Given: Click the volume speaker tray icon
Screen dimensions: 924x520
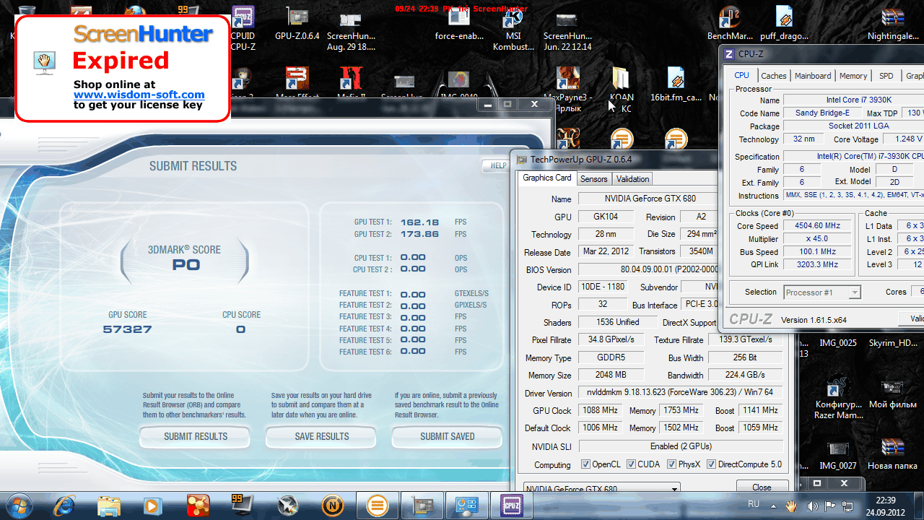Looking at the screenshot, I should (x=812, y=506).
